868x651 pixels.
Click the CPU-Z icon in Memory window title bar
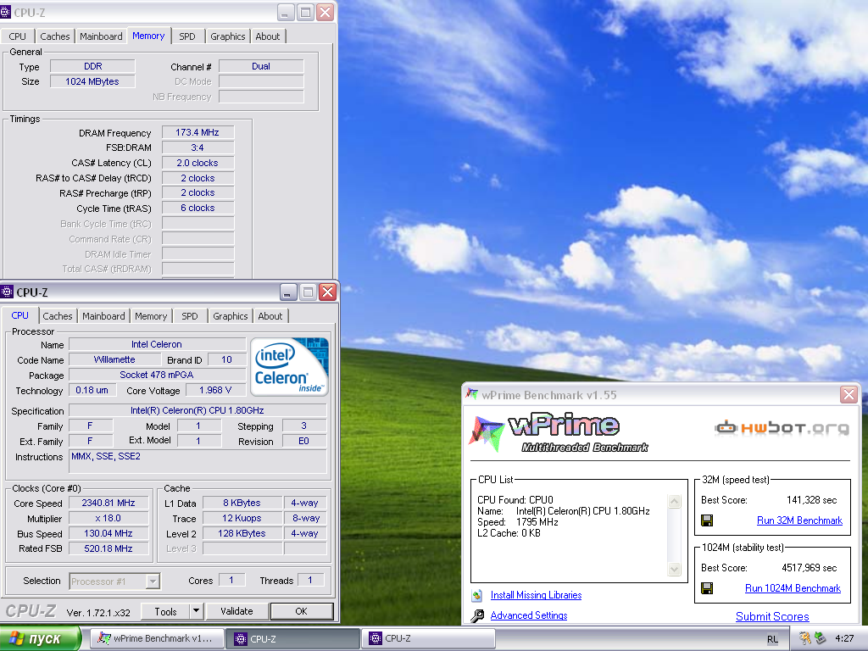(6, 12)
